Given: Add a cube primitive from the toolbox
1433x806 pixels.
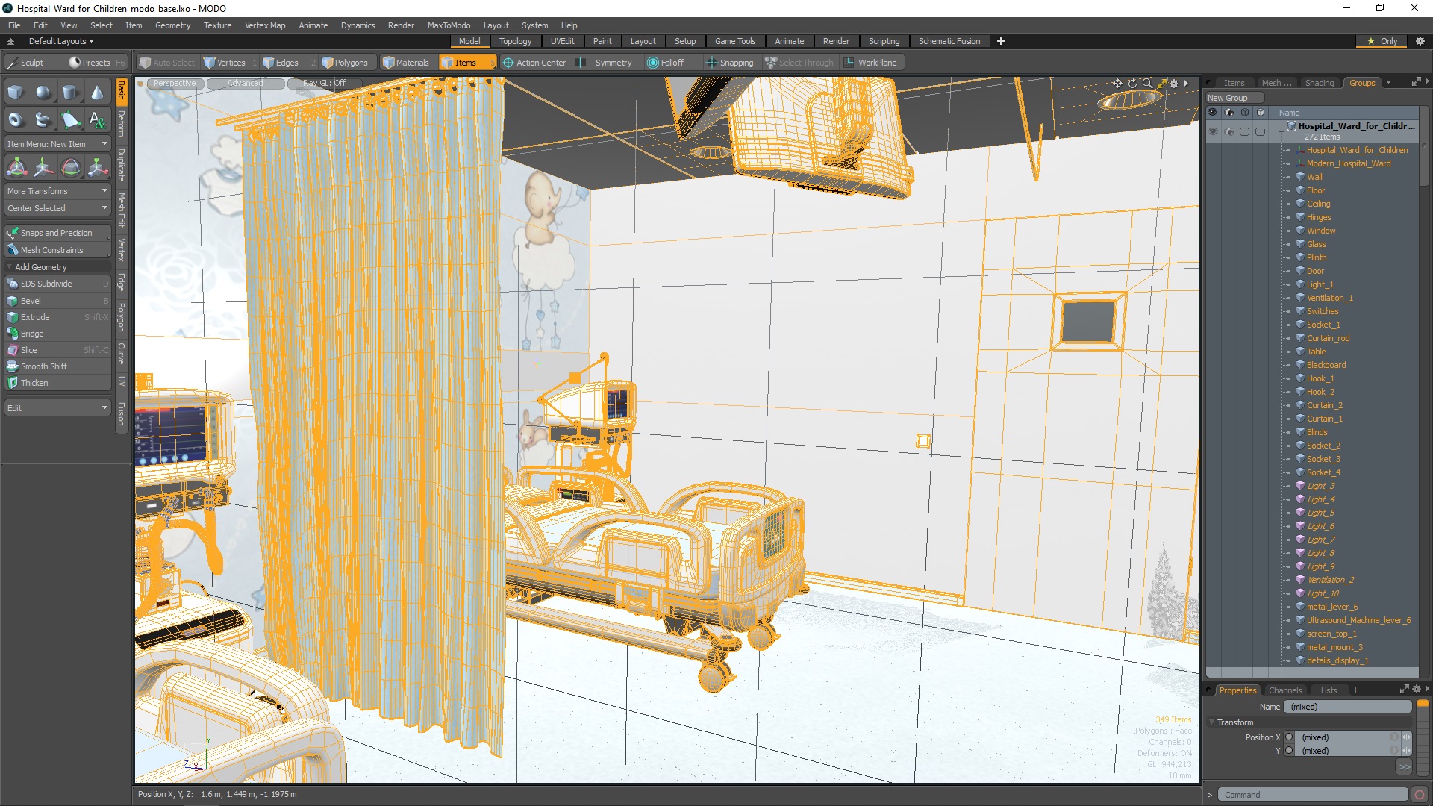Looking at the screenshot, I should (16, 93).
